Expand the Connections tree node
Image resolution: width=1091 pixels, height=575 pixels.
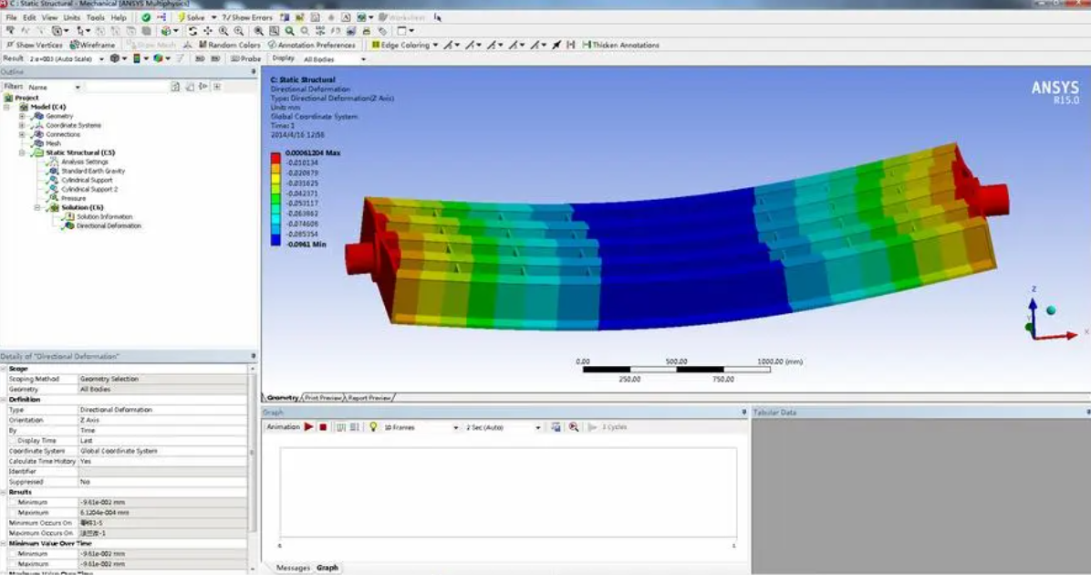point(22,134)
